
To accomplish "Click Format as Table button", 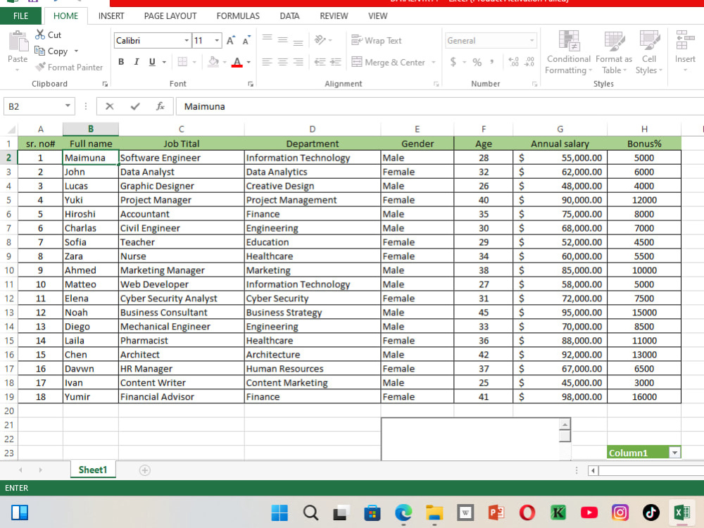I will (x=614, y=52).
